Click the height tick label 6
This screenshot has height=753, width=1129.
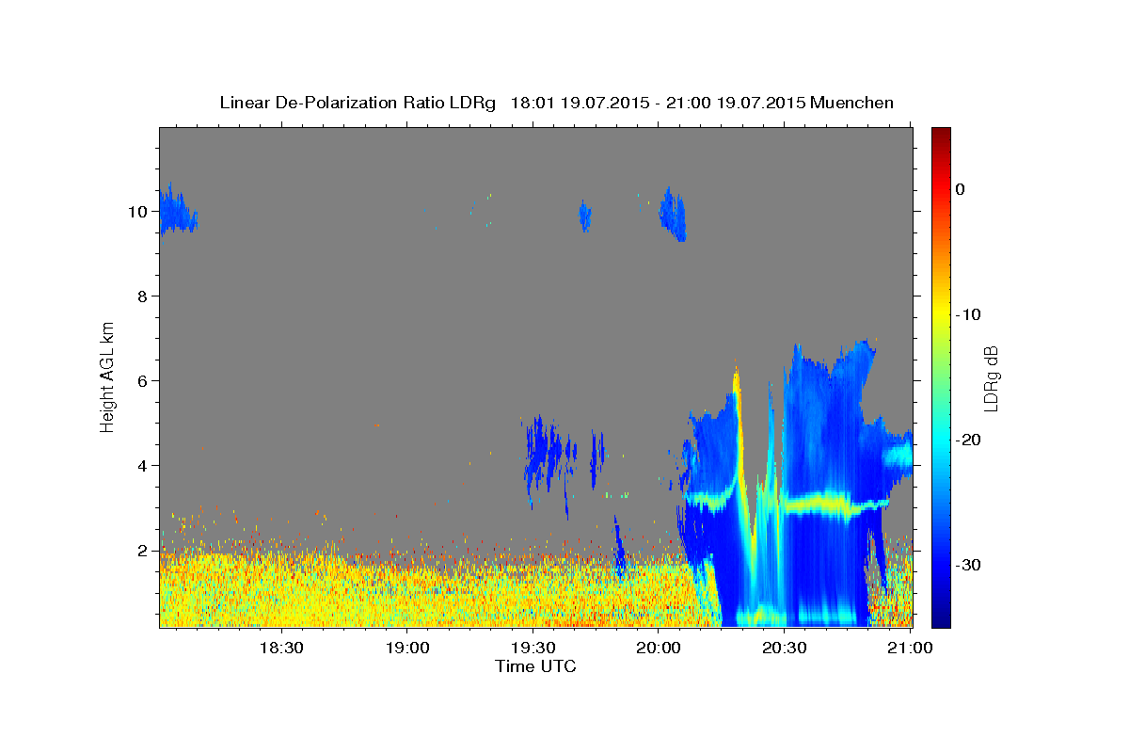[142, 381]
